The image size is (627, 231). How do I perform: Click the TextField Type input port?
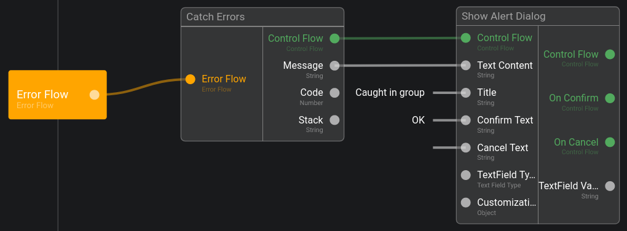466,175
